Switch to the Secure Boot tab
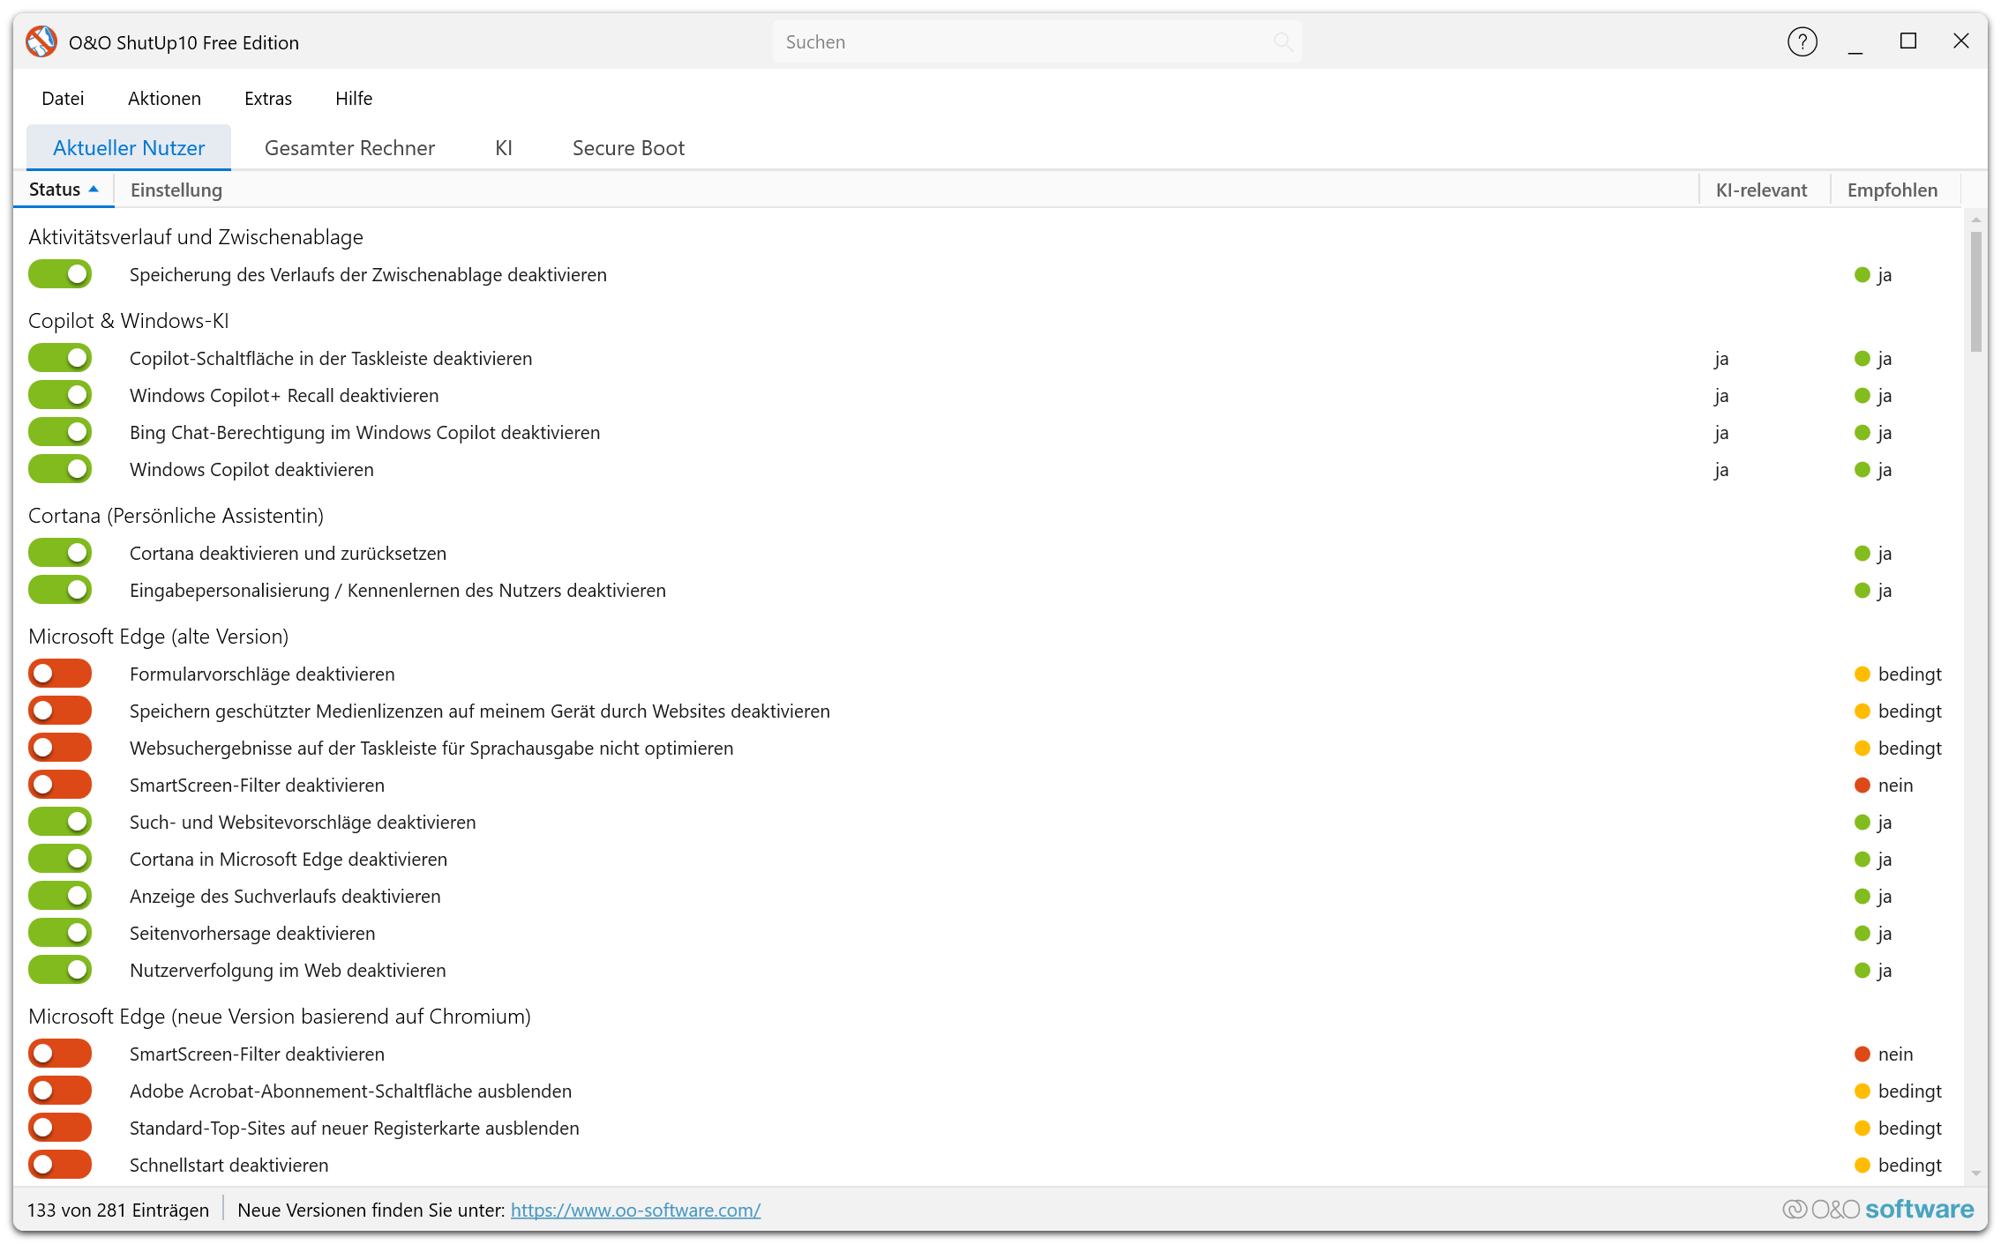The height and width of the screenshot is (1244, 2001). pyautogui.click(x=628, y=148)
